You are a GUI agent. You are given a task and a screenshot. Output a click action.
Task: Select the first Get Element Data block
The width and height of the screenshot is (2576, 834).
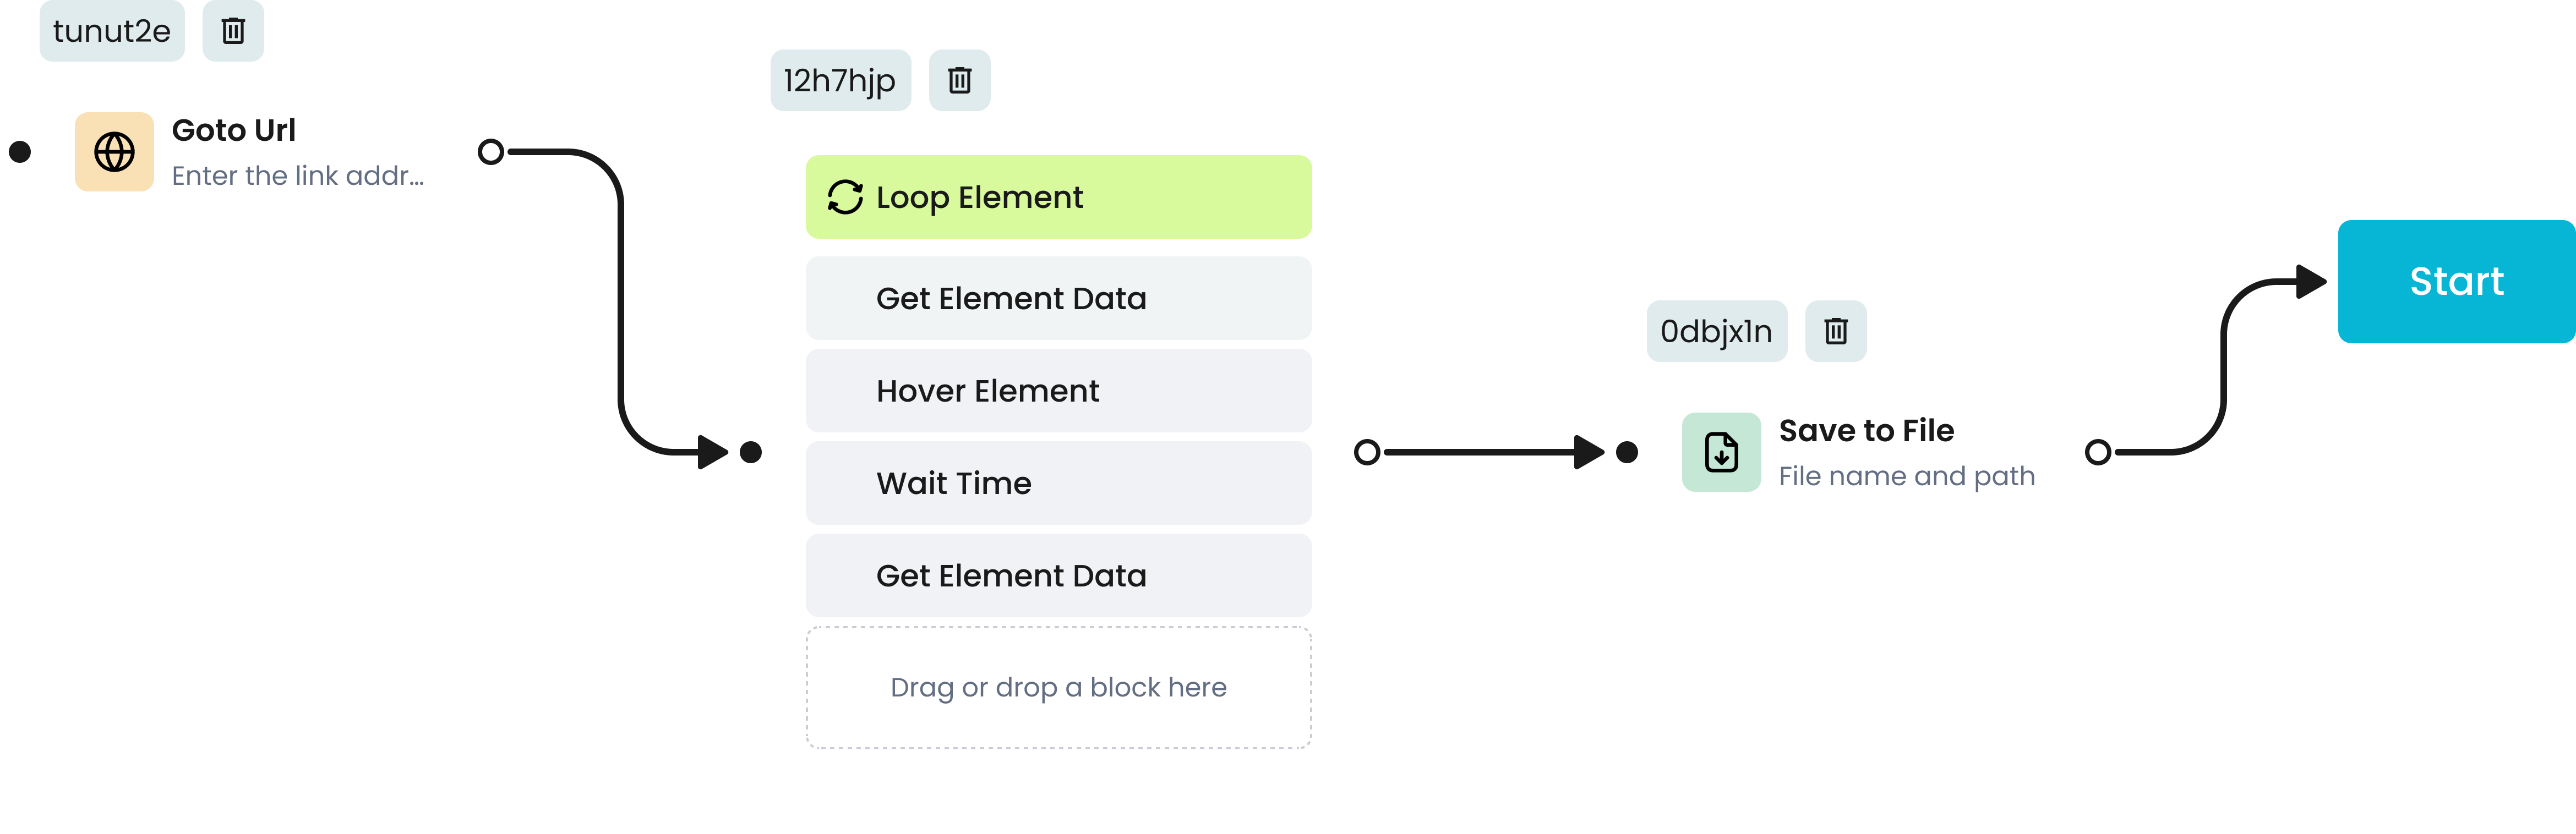coord(1058,298)
